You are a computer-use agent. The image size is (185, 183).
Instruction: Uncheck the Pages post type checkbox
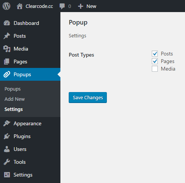point(155,61)
